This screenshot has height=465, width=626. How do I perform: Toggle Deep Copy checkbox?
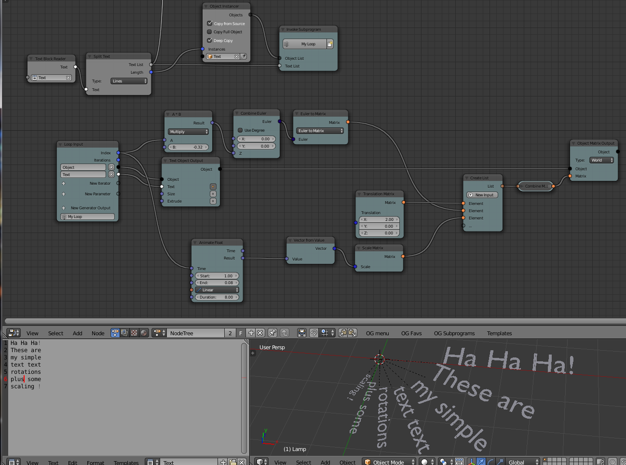click(x=210, y=41)
